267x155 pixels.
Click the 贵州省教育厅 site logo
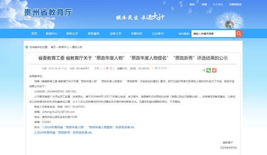coord(48,12)
